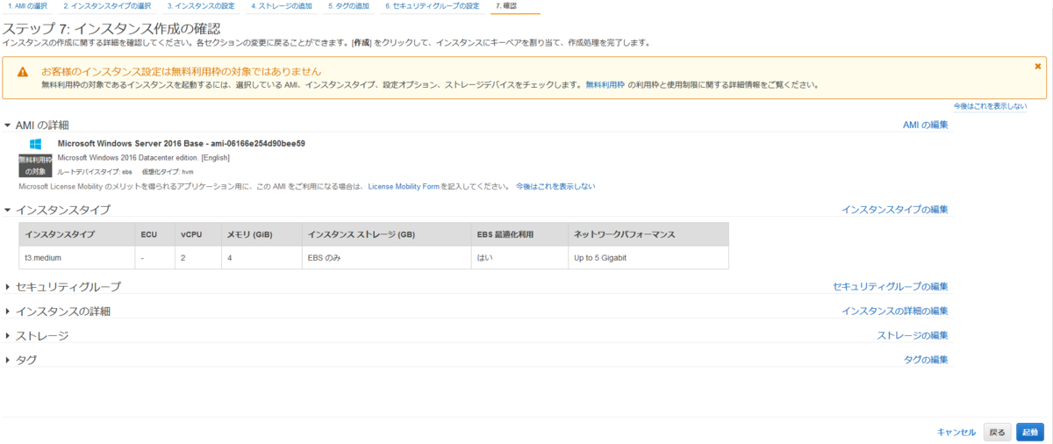This screenshot has height=444, width=1053.
Task: Click the Windows logo AMI icon
Action: pyautogui.click(x=36, y=144)
